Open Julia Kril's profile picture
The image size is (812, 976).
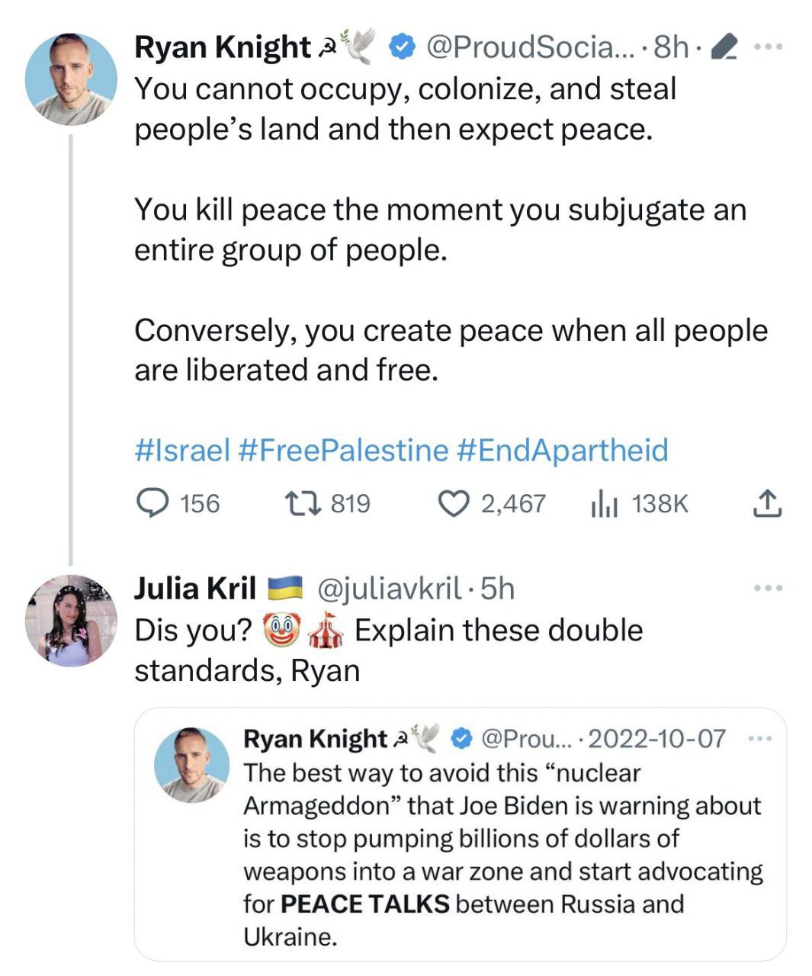pos(71,621)
